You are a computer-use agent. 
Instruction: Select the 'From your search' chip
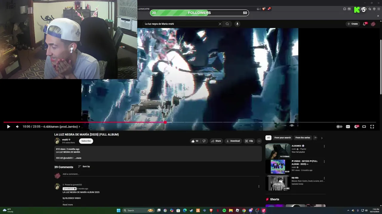pos(283,138)
